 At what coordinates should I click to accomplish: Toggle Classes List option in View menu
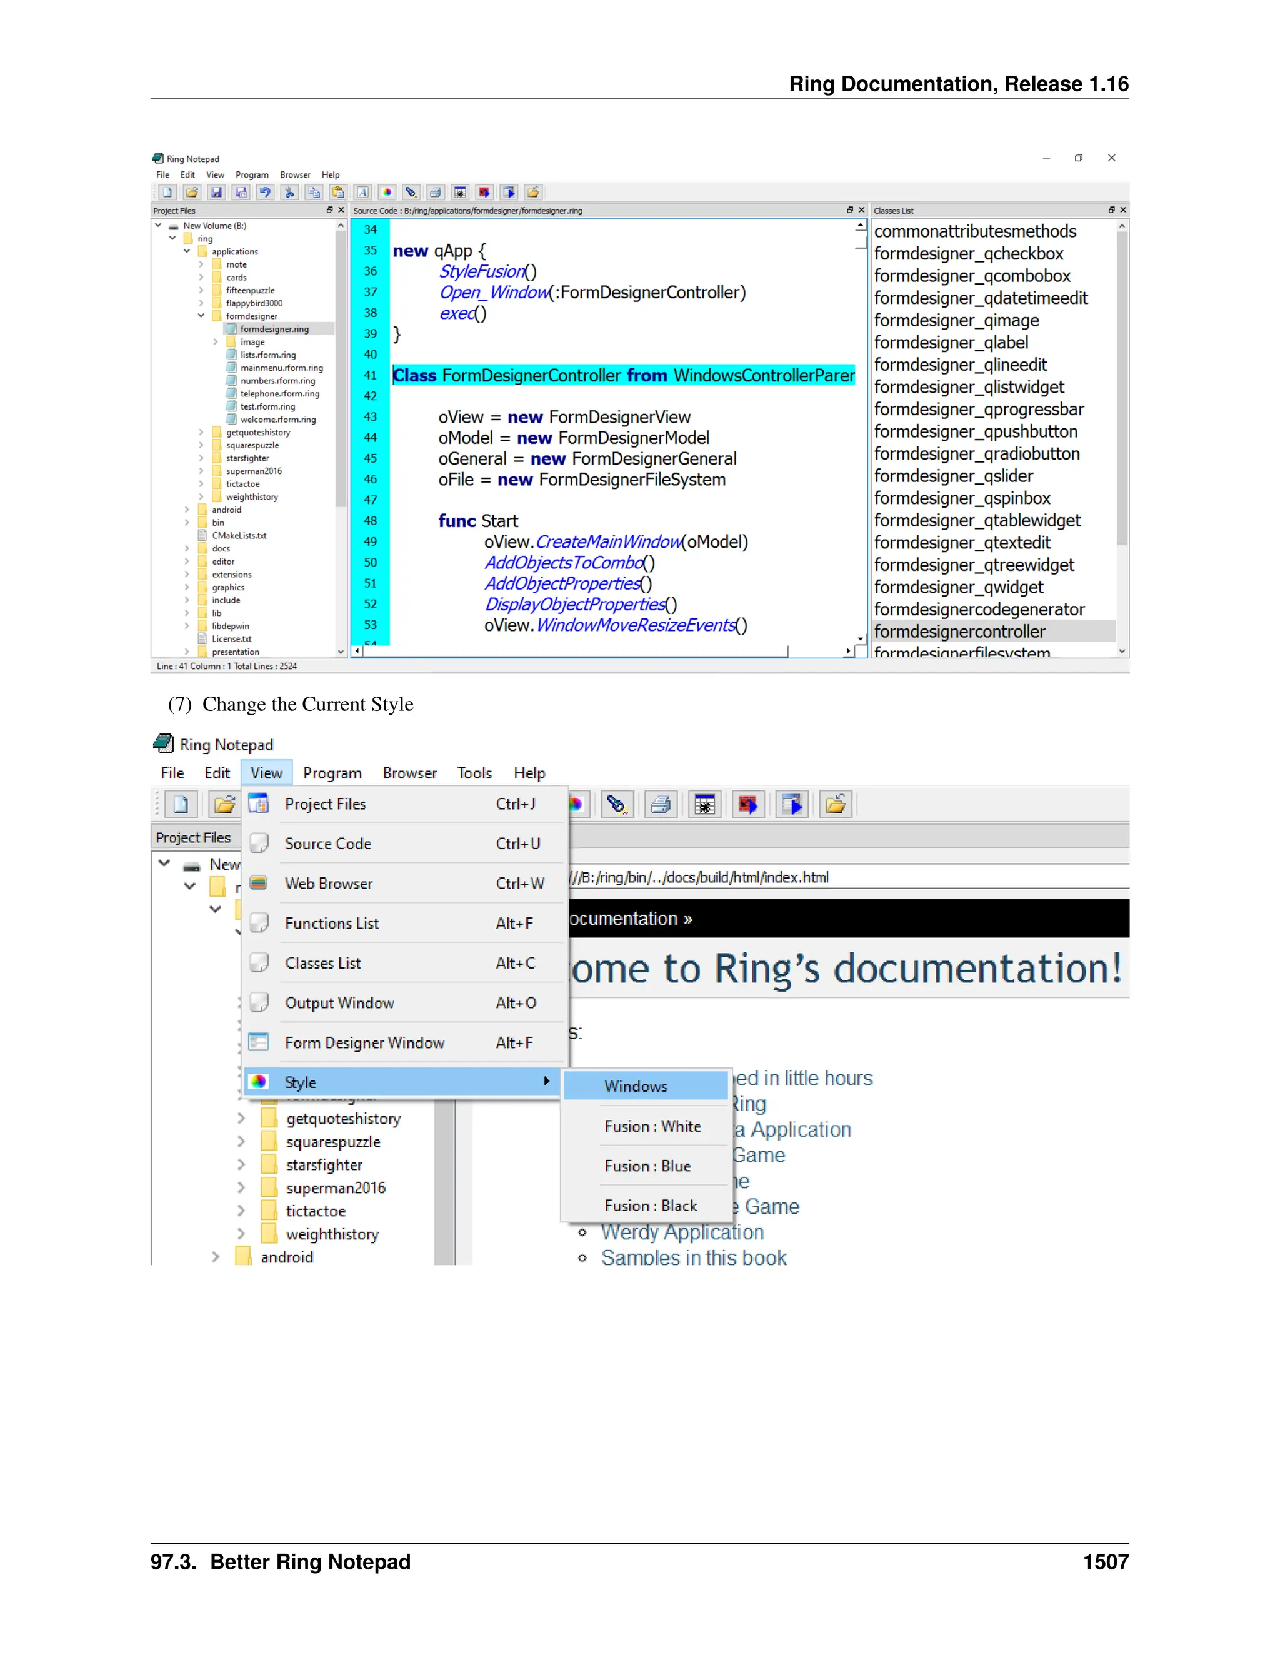(x=323, y=963)
